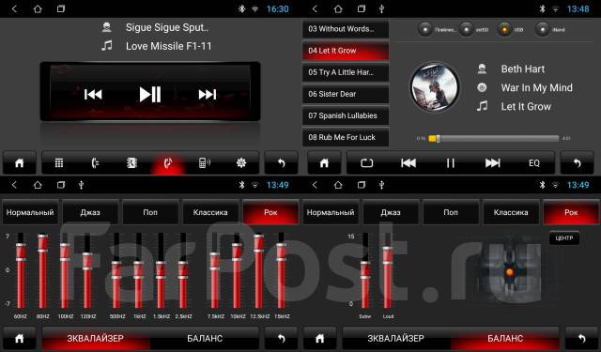Skip to previous track in Bluetooth music screen

click(93, 94)
